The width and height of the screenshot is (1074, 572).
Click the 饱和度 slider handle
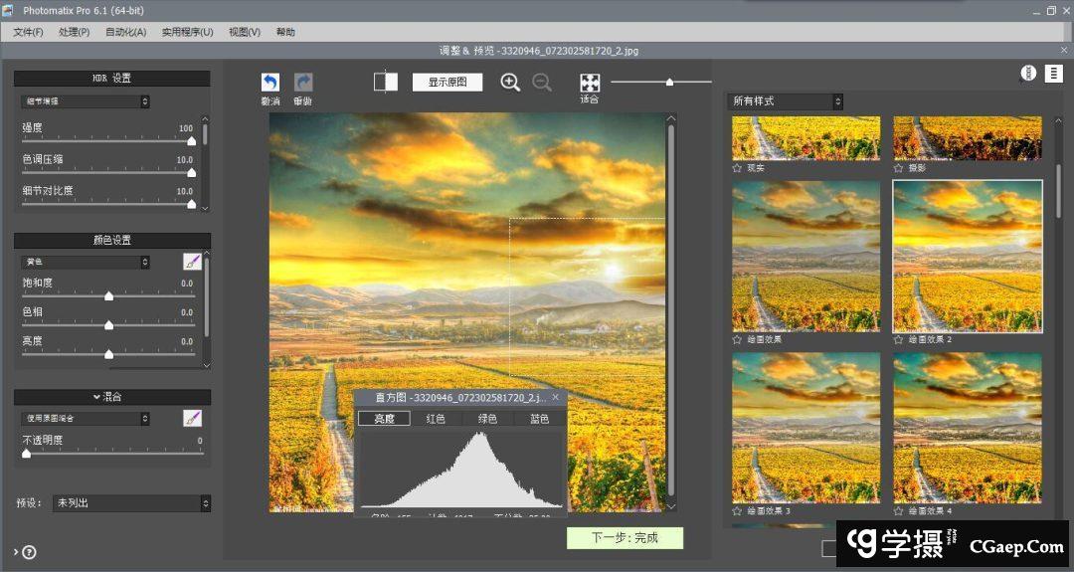point(108,296)
